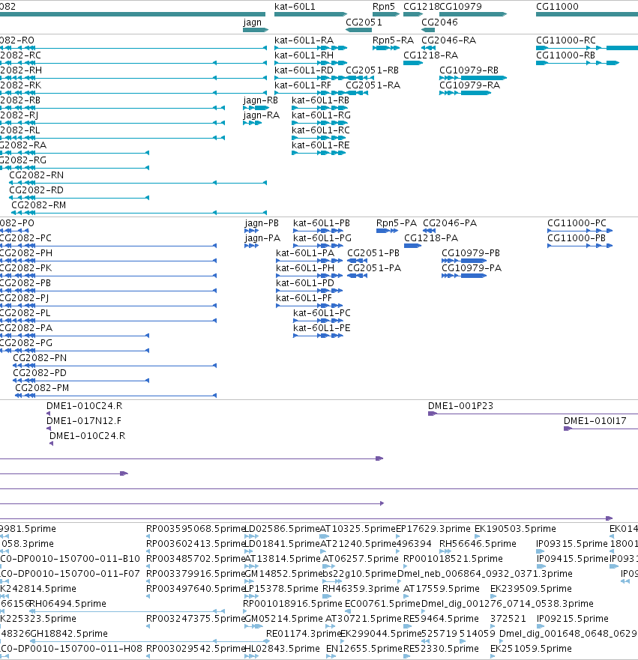Click the jagn gene feature
The image size is (638, 660).
coord(256,30)
